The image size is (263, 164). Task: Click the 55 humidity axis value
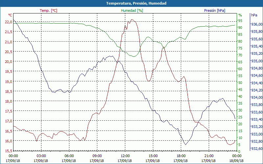coord(240,76)
